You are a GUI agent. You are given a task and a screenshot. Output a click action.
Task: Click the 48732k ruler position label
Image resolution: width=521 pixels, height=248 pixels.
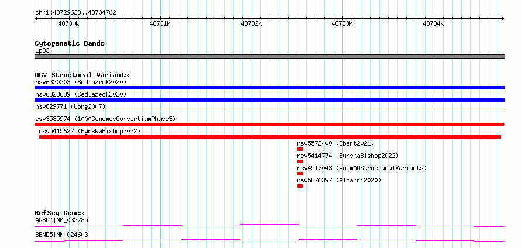coord(251,23)
